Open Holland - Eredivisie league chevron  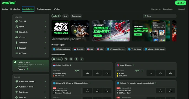point(71,65)
